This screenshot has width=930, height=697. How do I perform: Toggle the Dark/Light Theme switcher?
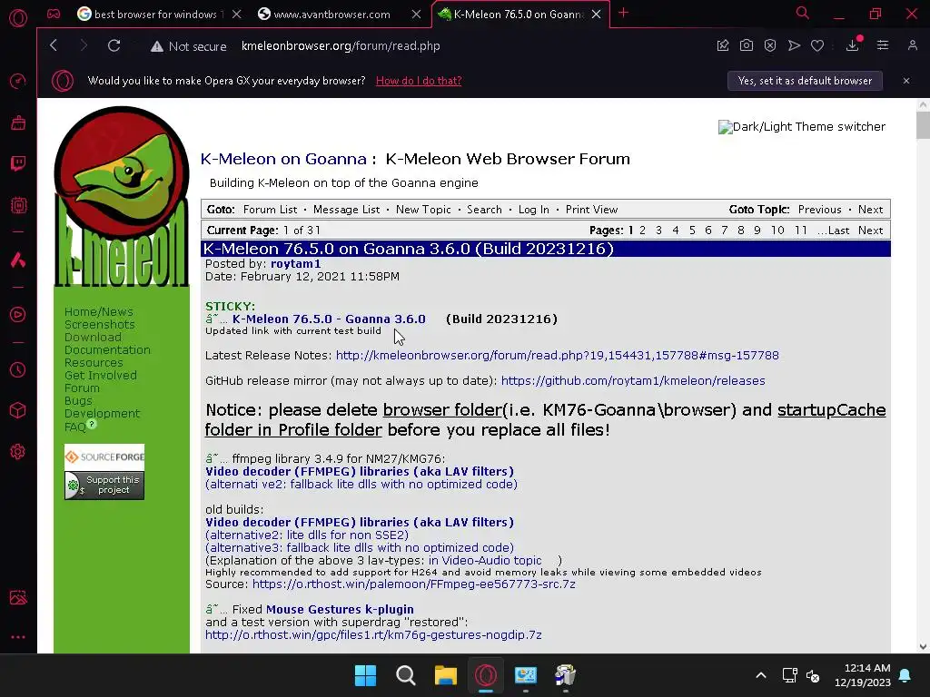pyautogui.click(x=802, y=127)
